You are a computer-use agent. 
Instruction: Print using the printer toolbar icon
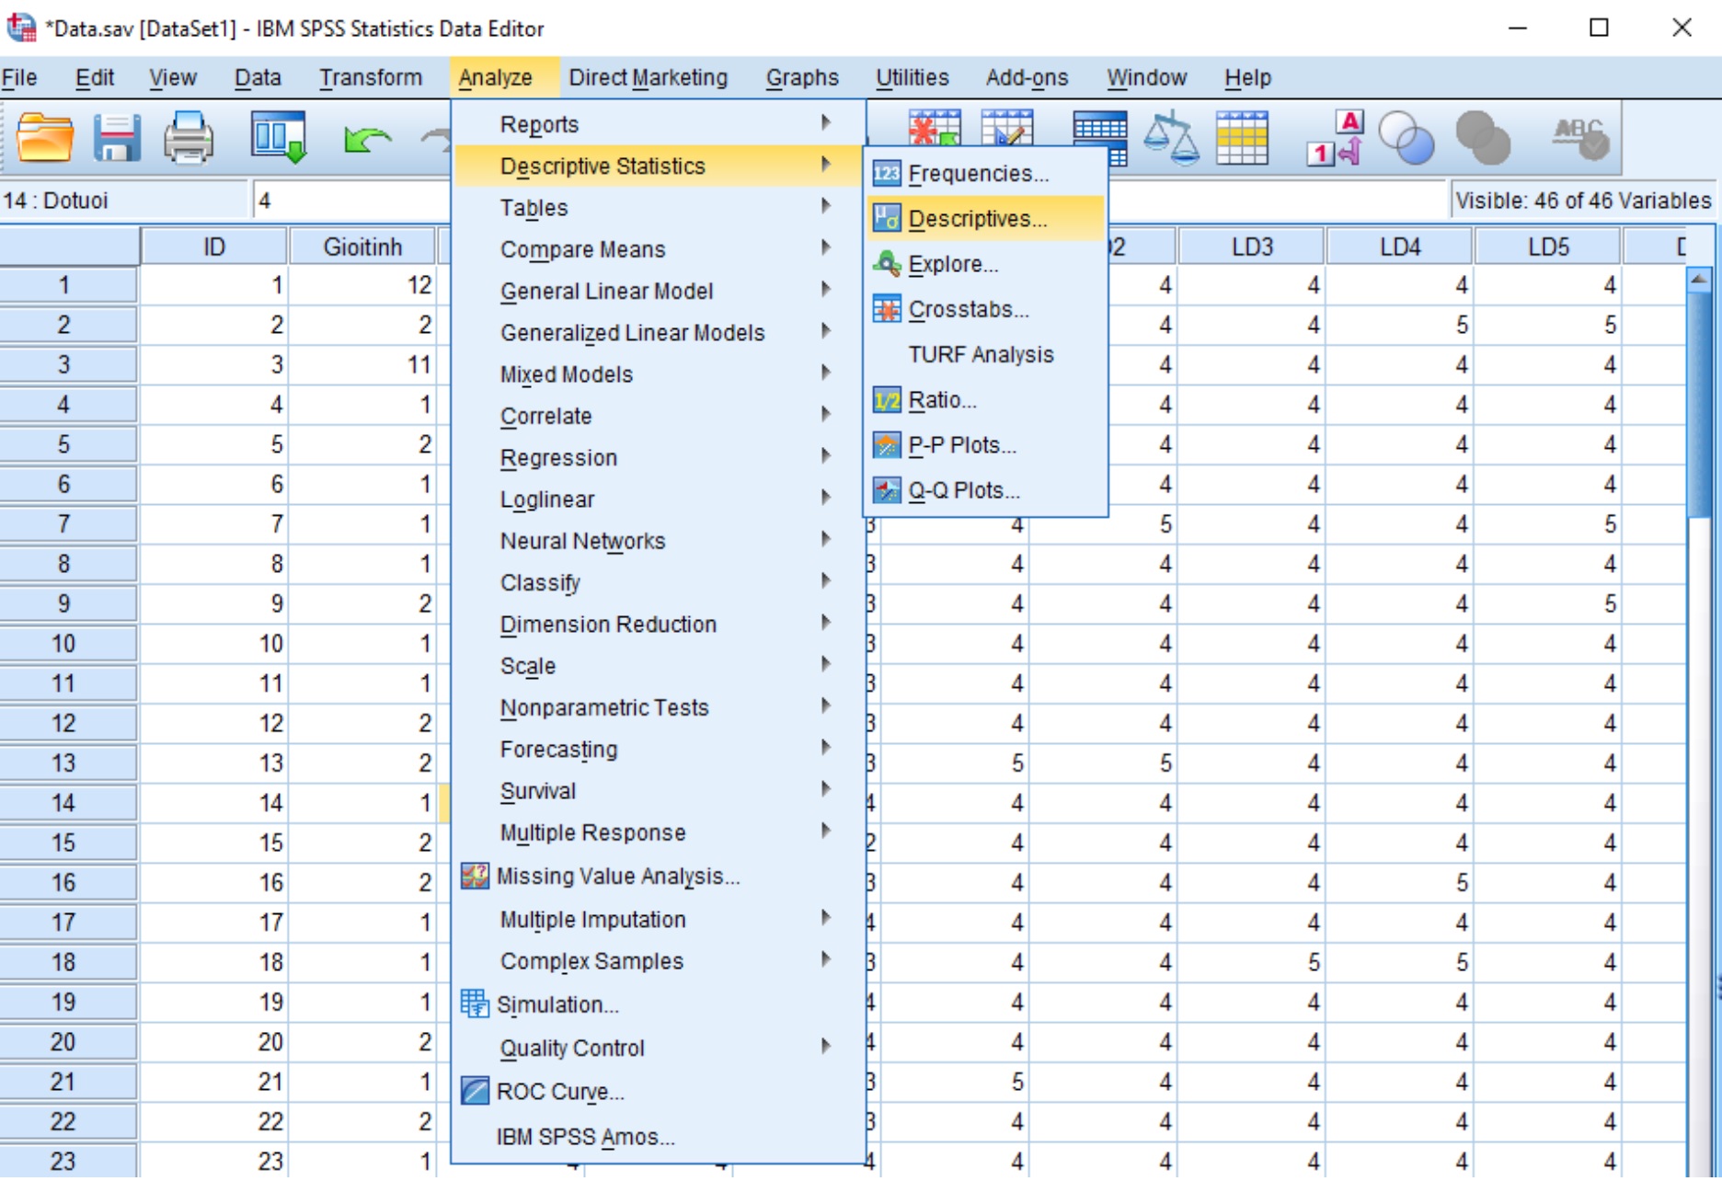click(189, 138)
